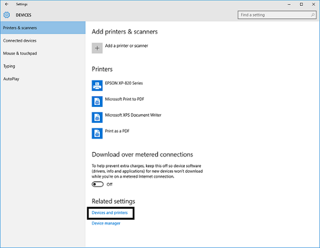Toggle download over metered connections switch
The width and height of the screenshot is (320, 248).
[98, 184]
